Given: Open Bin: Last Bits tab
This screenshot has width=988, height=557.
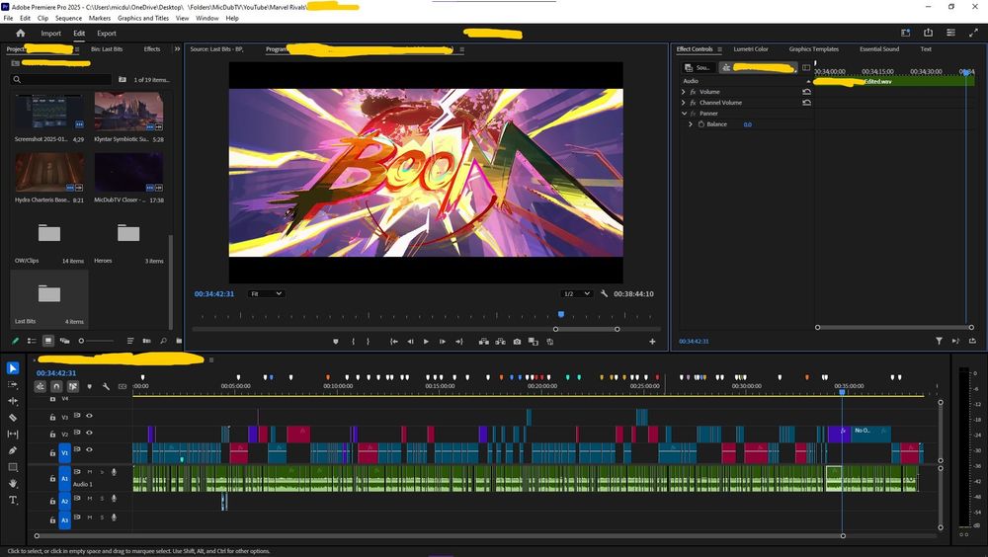Looking at the screenshot, I should 107,49.
